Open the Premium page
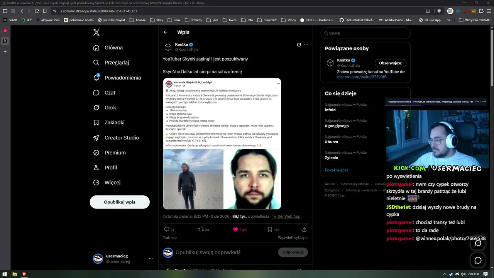494x278 pixels. click(110, 153)
